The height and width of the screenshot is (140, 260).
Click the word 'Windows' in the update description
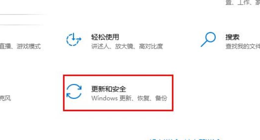coord(104,98)
